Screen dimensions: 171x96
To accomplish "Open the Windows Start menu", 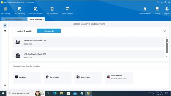I will click(3, 93).
